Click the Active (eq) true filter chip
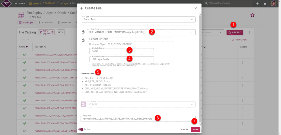 [46, 32]
